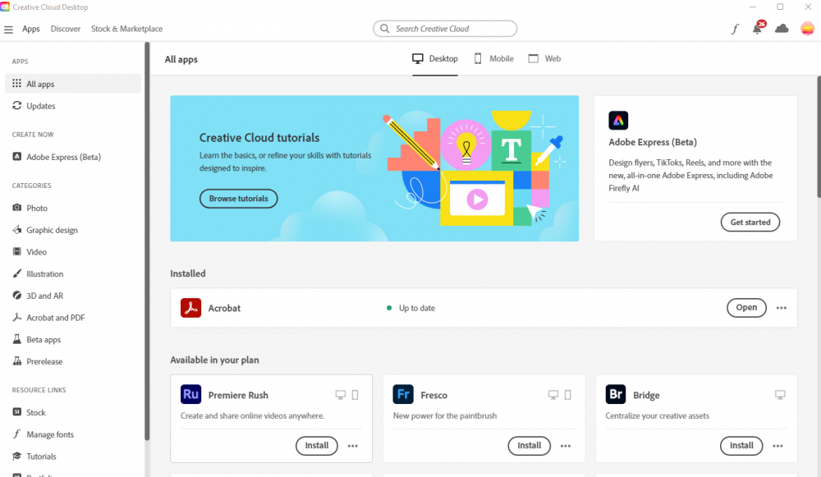Focus the Search Creative Cloud field
Screen dimensions: 821x477
point(445,28)
